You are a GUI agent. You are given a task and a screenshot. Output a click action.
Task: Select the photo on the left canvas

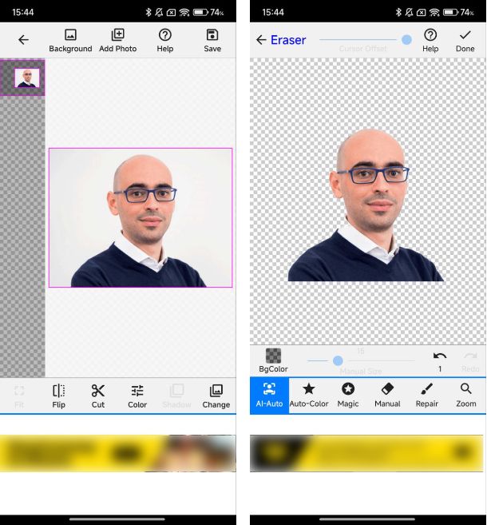point(141,217)
